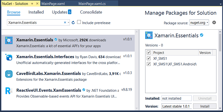223x112 pixels.
Task: Close the NuGet - Solution tab
Action: (37, 4)
